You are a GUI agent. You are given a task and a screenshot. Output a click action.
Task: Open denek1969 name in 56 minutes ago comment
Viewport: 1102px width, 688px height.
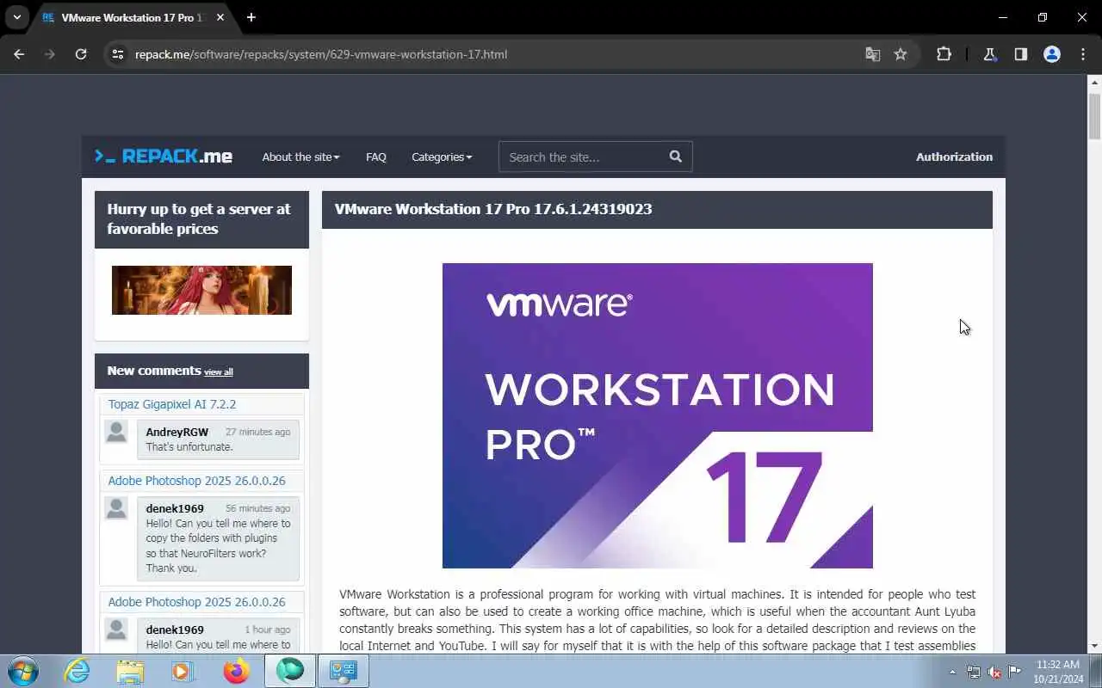175,508
